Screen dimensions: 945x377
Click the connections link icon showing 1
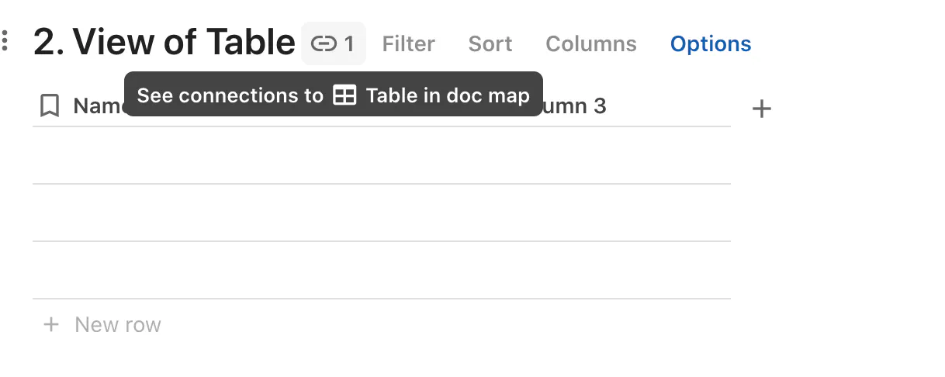[334, 43]
